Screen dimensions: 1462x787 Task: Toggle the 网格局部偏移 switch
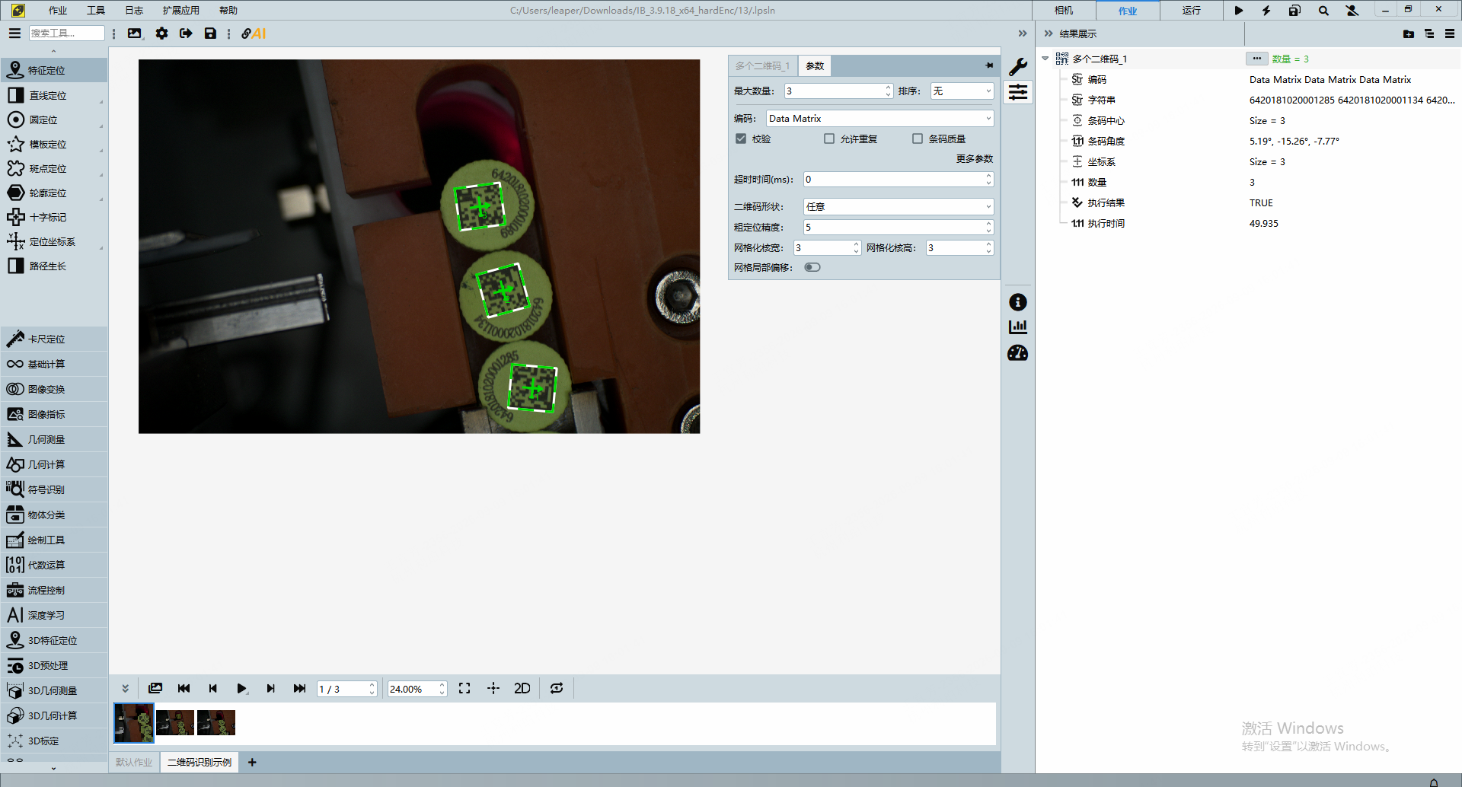point(812,267)
